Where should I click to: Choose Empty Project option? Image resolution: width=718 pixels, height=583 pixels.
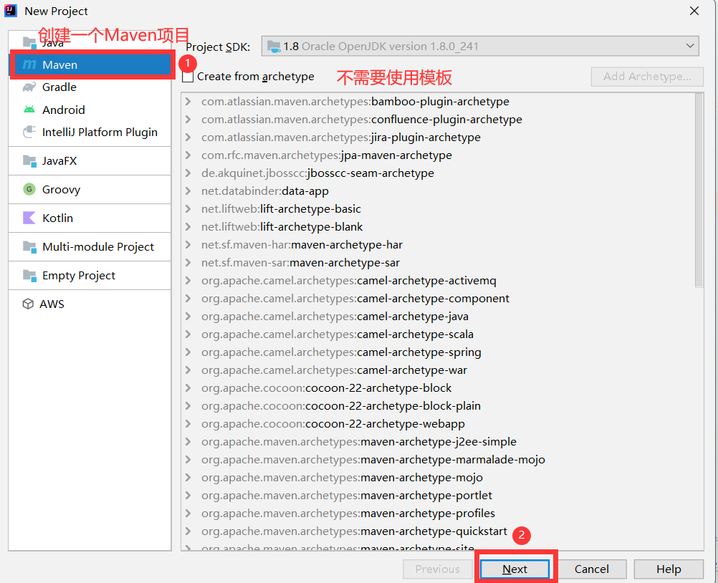(90, 276)
